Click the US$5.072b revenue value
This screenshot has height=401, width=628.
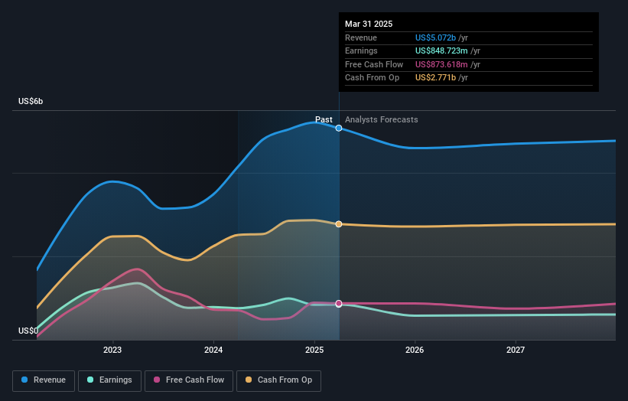[x=435, y=37]
